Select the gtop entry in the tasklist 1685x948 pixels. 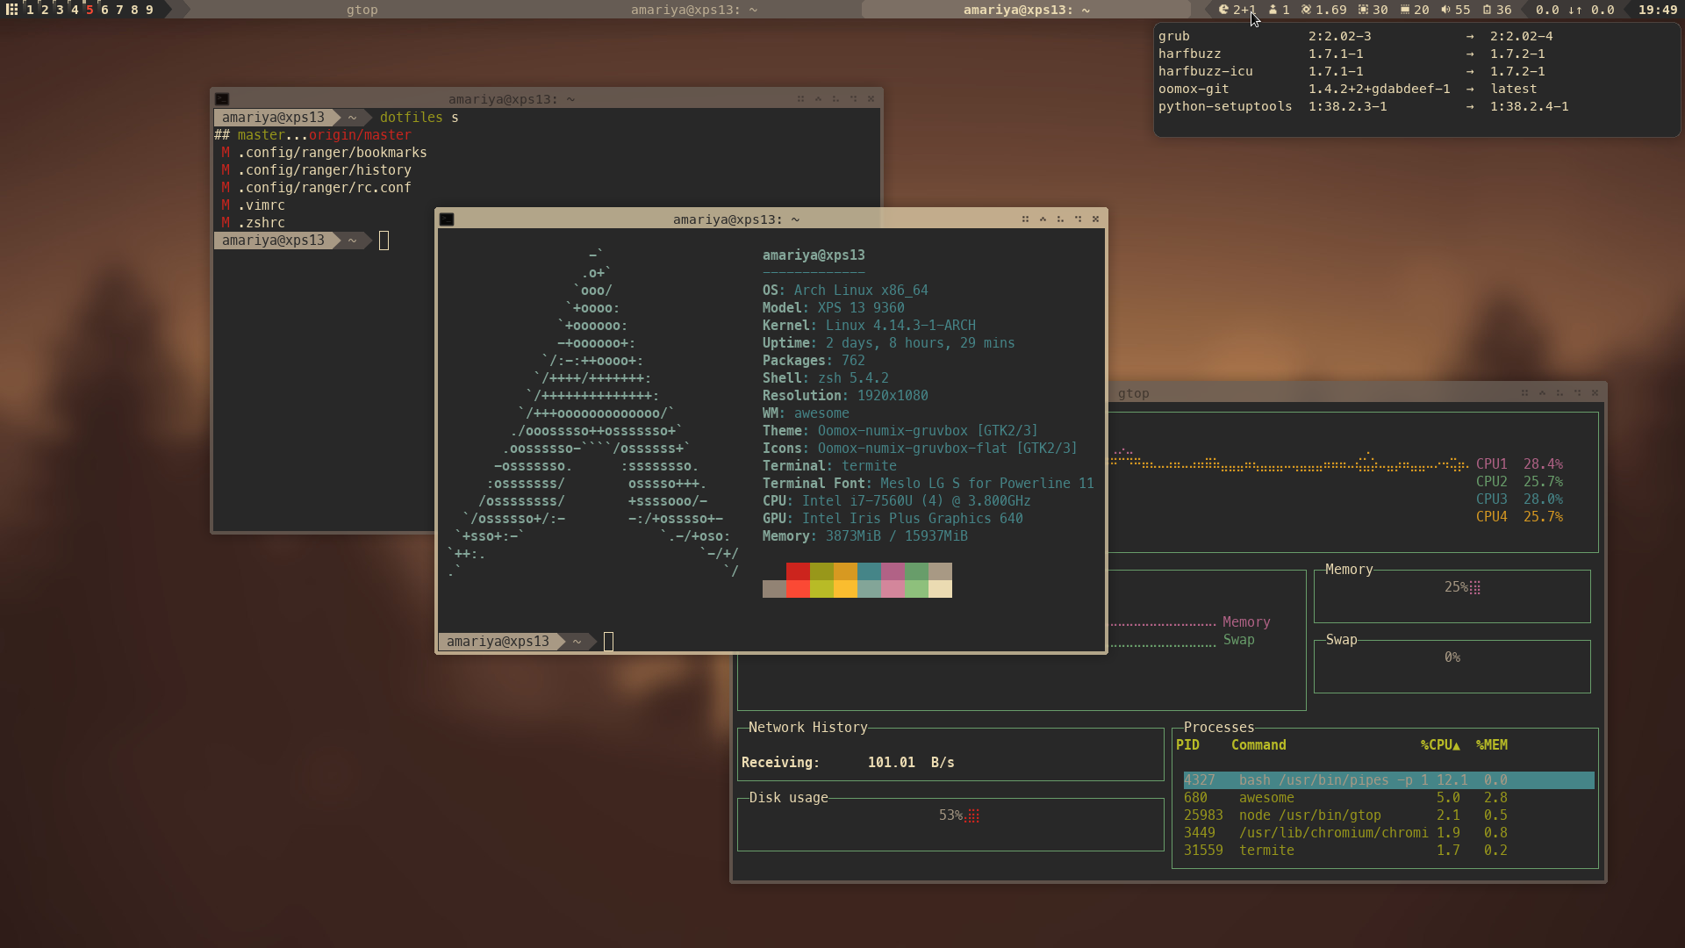click(x=362, y=10)
